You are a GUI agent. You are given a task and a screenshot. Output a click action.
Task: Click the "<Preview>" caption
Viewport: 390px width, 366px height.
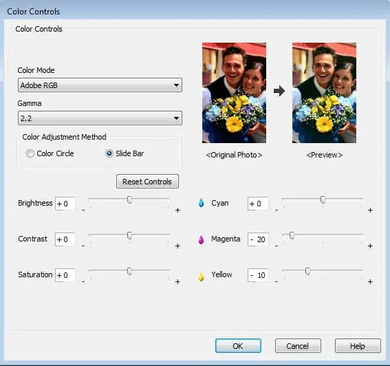click(325, 155)
